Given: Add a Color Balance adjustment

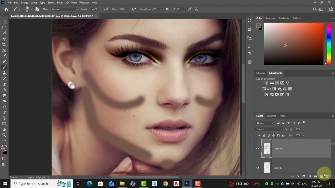Looking at the screenshot, I should [x=269, y=89].
